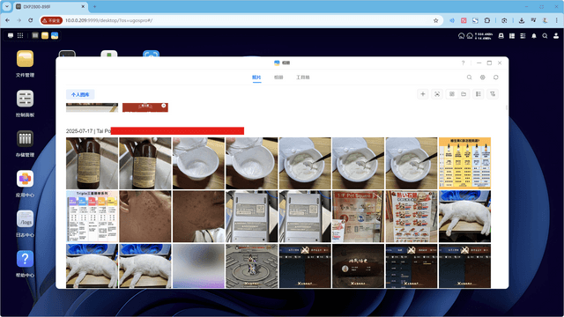
Task: Search photos with the magnifier icon
Action: [470, 77]
